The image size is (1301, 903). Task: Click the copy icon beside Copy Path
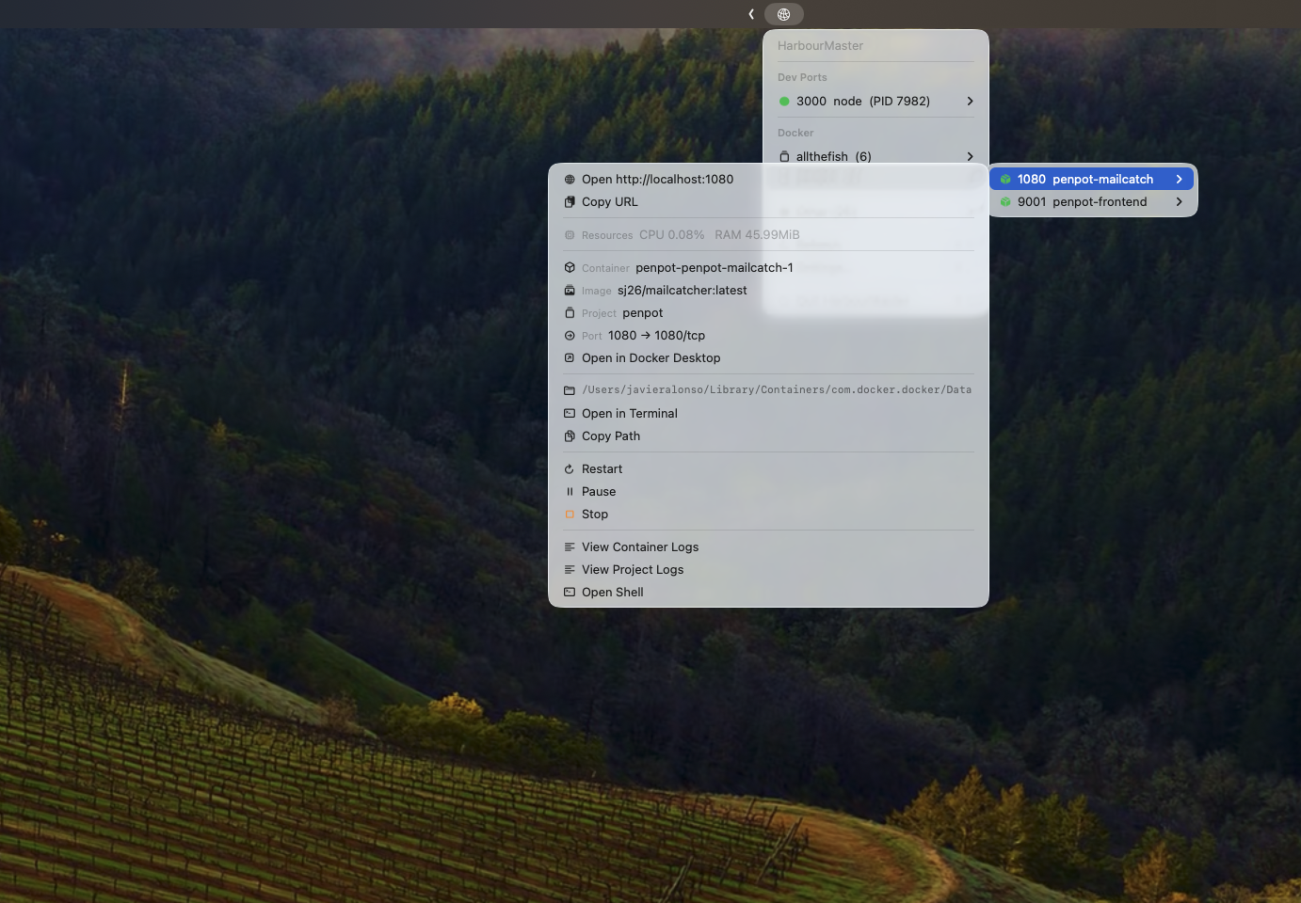[570, 436]
